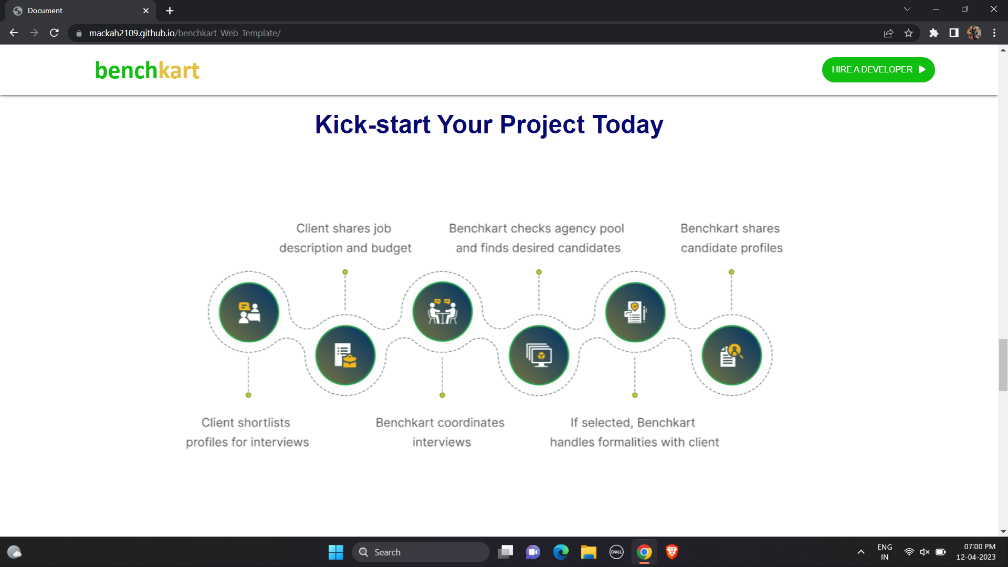Open Chrome three-dot menu
This screenshot has height=567, width=1008.
click(x=994, y=33)
